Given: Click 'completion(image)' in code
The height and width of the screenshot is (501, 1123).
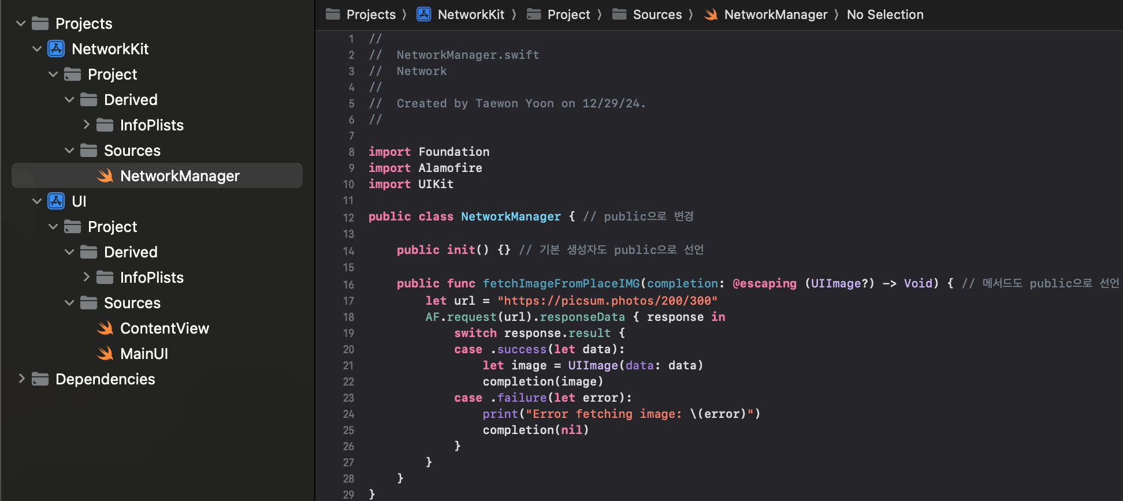Looking at the screenshot, I should [x=543, y=382].
